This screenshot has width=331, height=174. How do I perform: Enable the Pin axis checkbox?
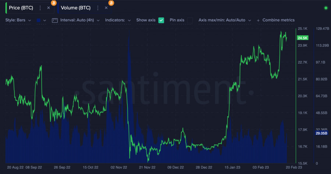[x=190, y=20]
